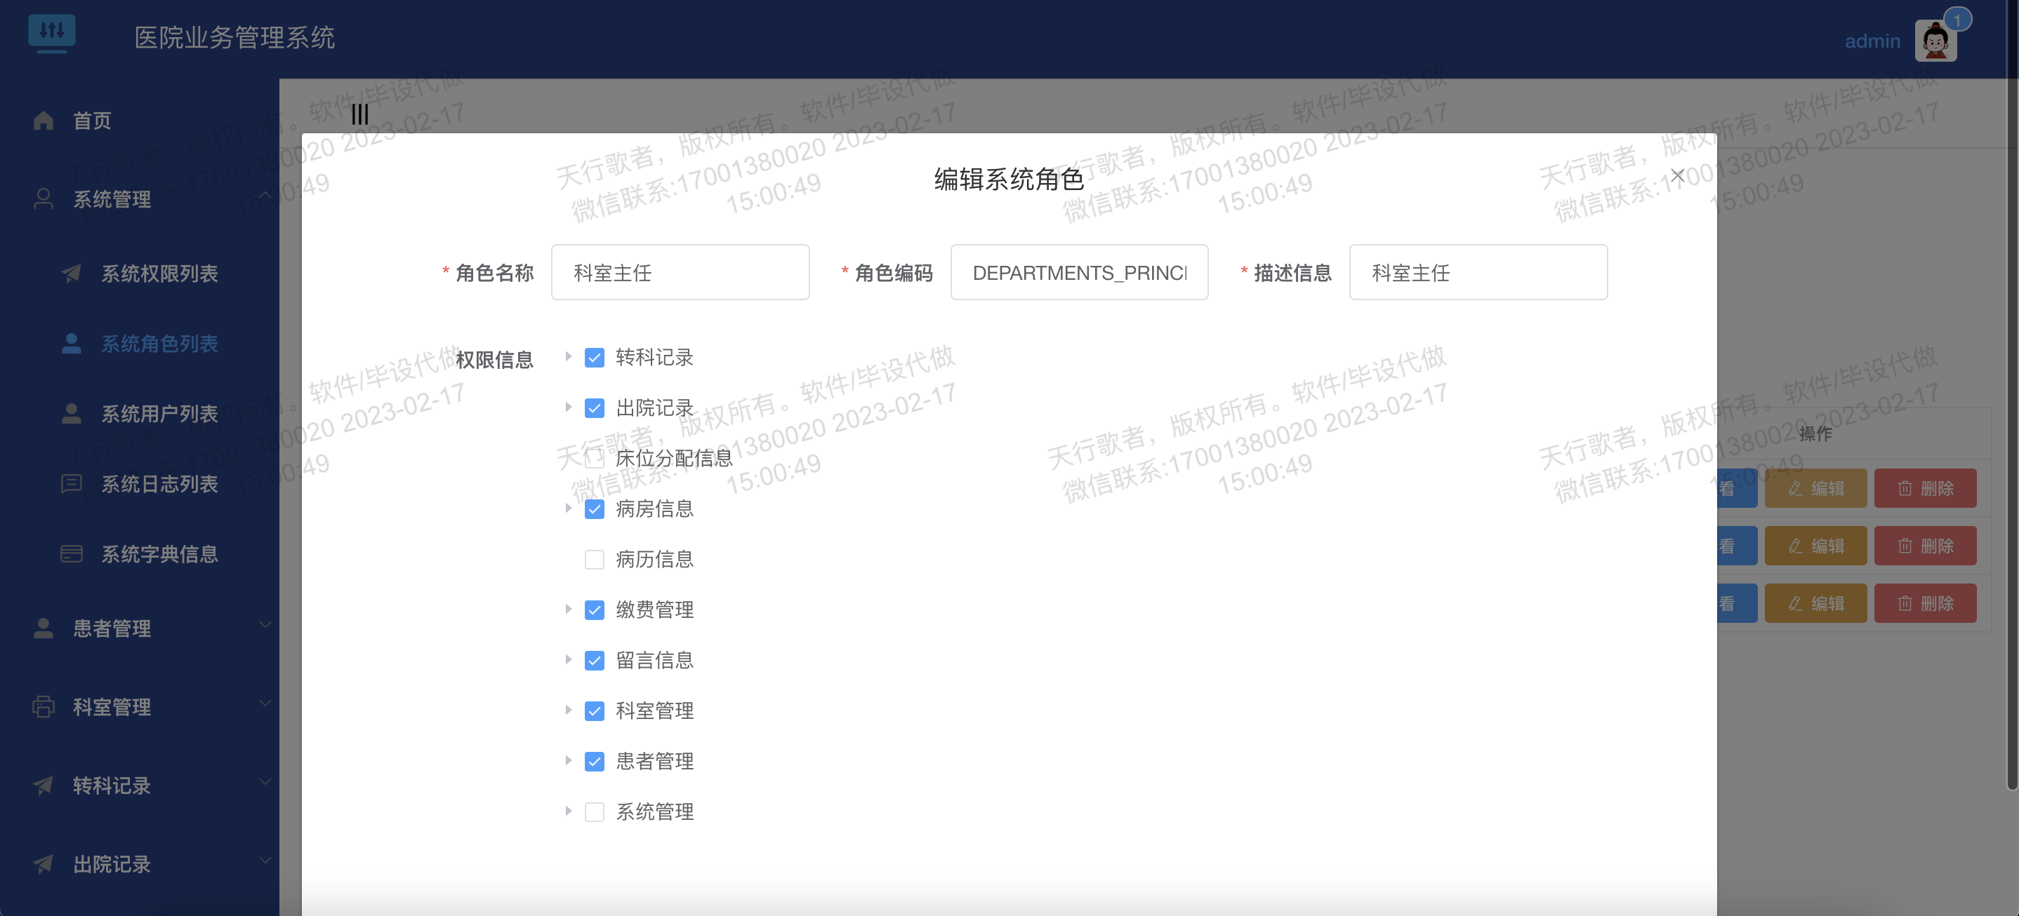Toggle the 留言信息 permission checkbox
The width and height of the screenshot is (2019, 916).
[x=595, y=661]
